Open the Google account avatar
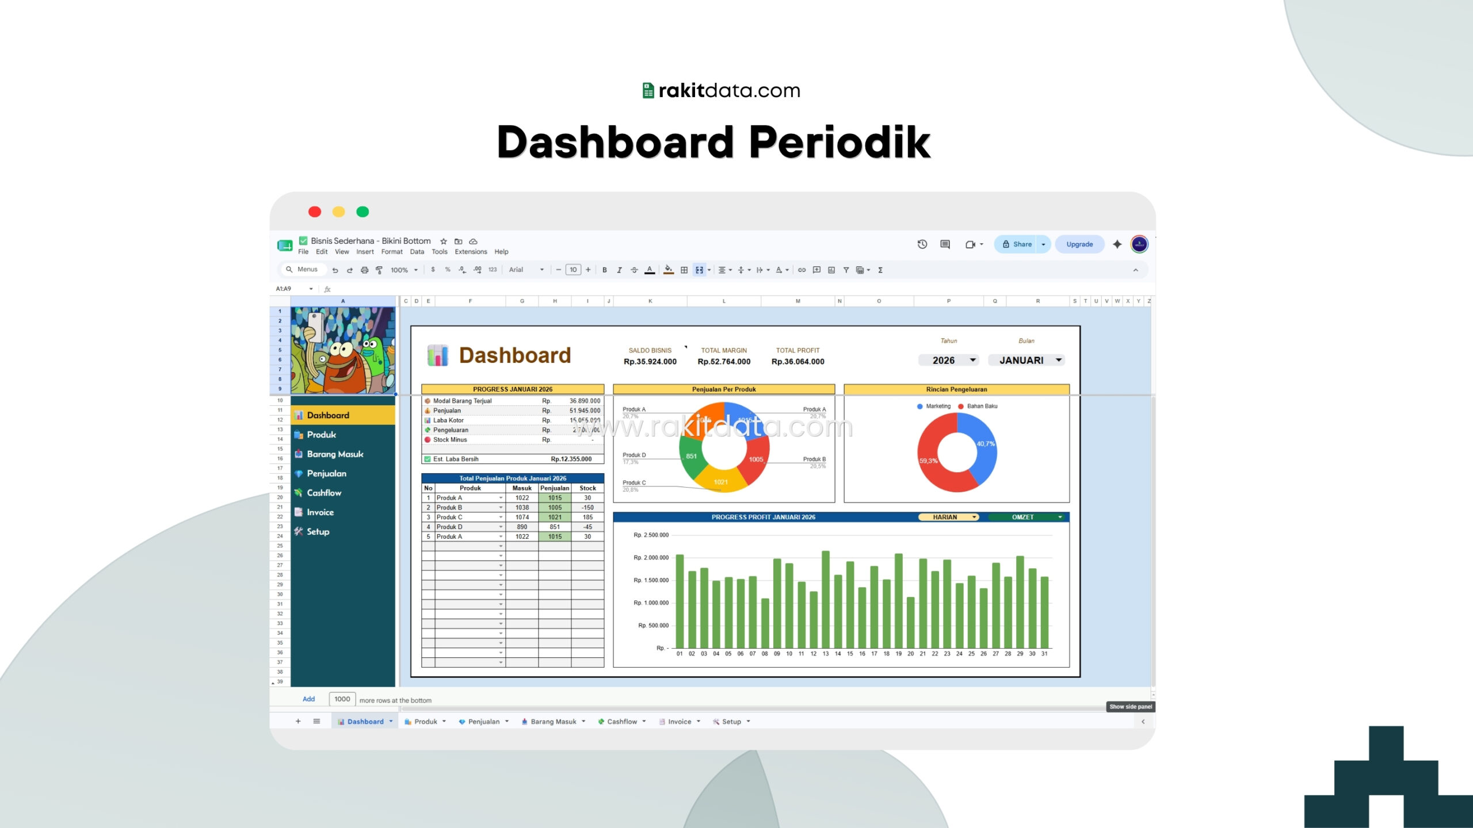This screenshot has height=828, width=1473. (x=1139, y=244)
